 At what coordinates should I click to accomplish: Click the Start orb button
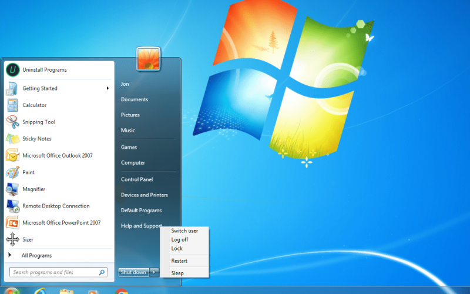coord(12,291)
